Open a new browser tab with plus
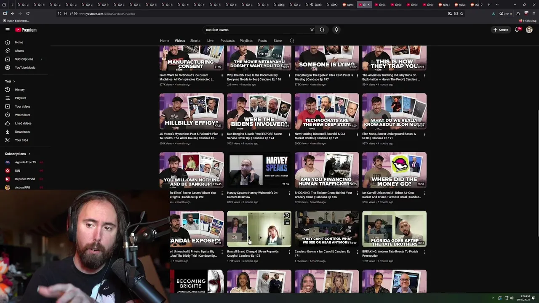Viewport: 539px width, 303px height. [488, 5]
